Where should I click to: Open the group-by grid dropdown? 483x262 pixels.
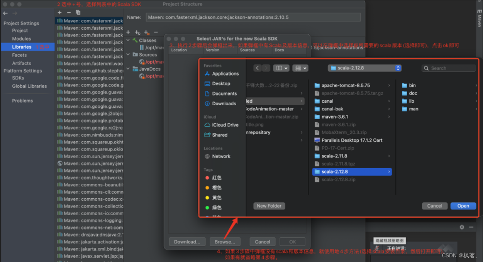(300, 68)
